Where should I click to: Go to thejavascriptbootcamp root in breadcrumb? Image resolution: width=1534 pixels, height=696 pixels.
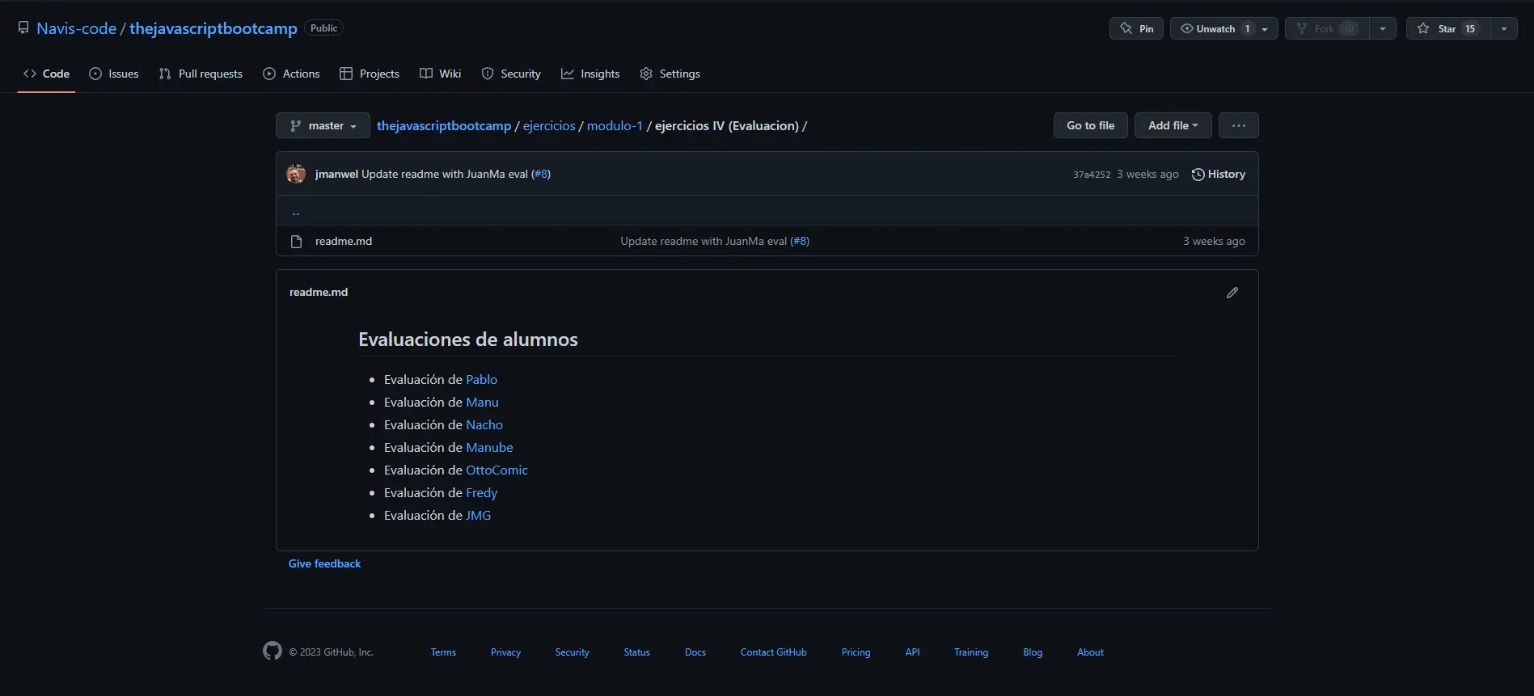444,125
